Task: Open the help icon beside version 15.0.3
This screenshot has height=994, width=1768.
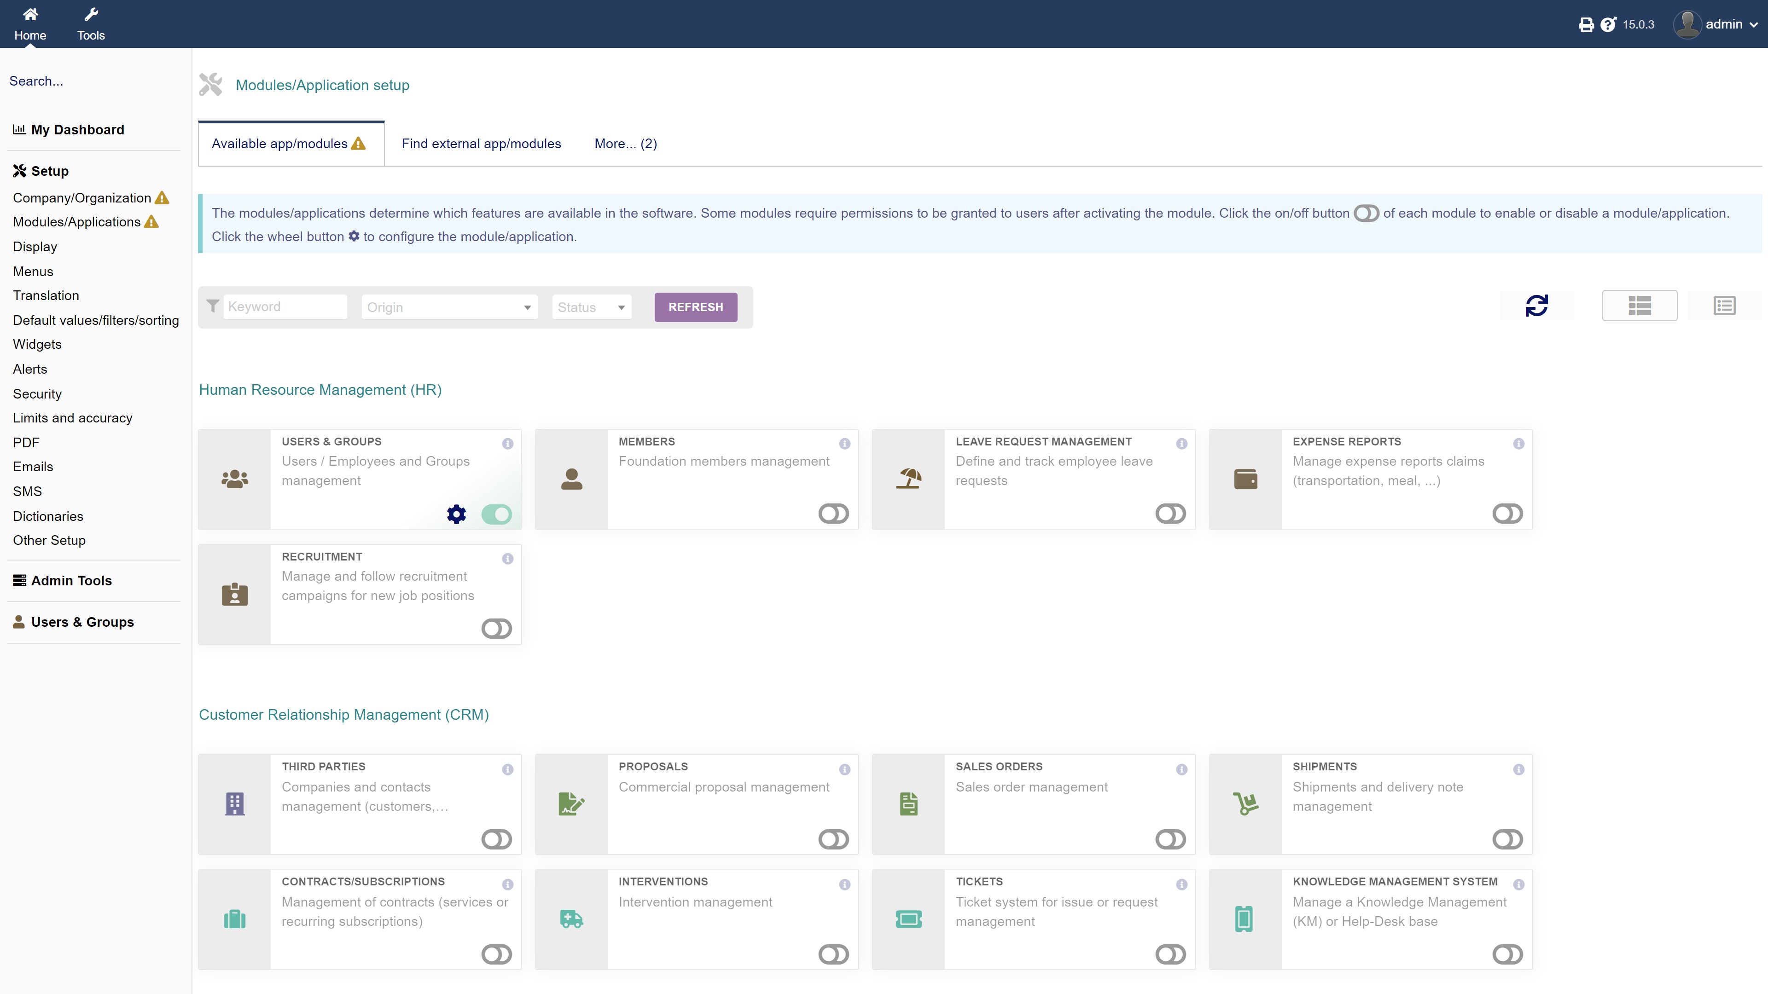Action: coord(1608,25)
